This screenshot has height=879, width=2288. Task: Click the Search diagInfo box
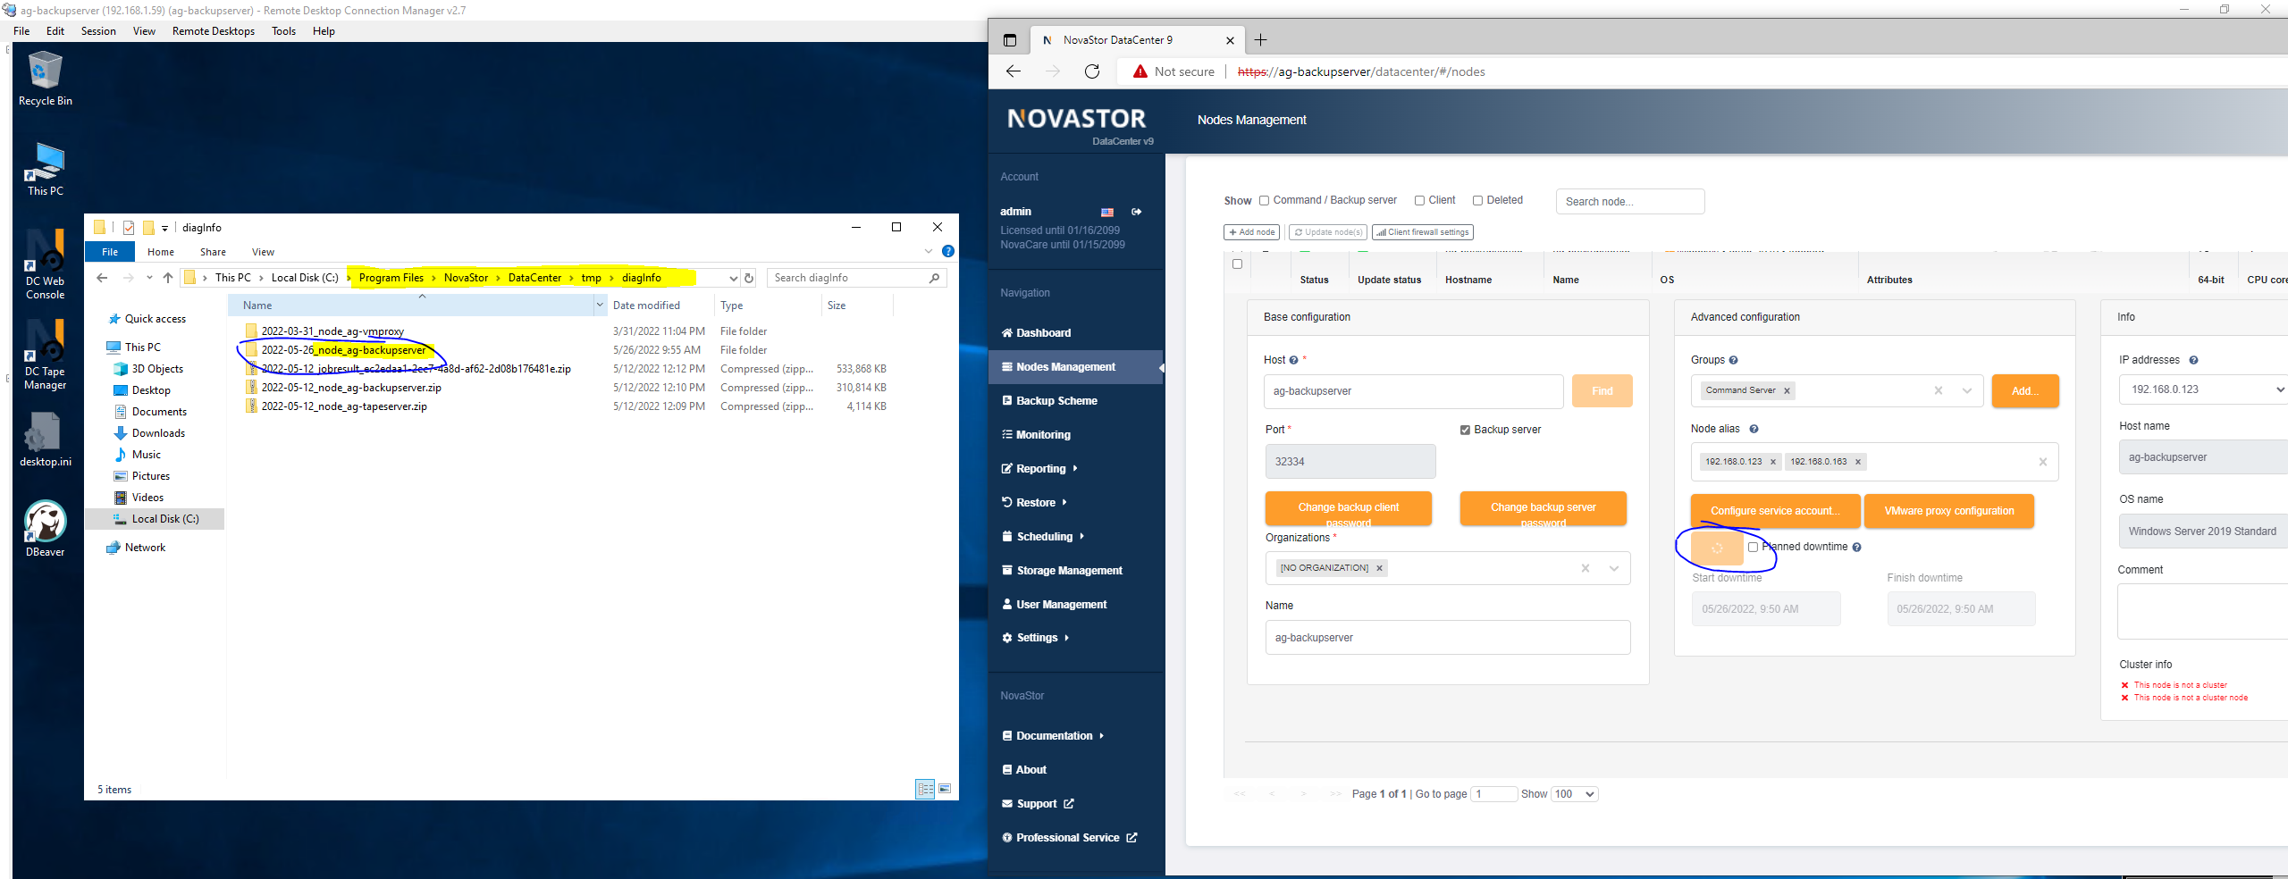[x=856, y=278]
